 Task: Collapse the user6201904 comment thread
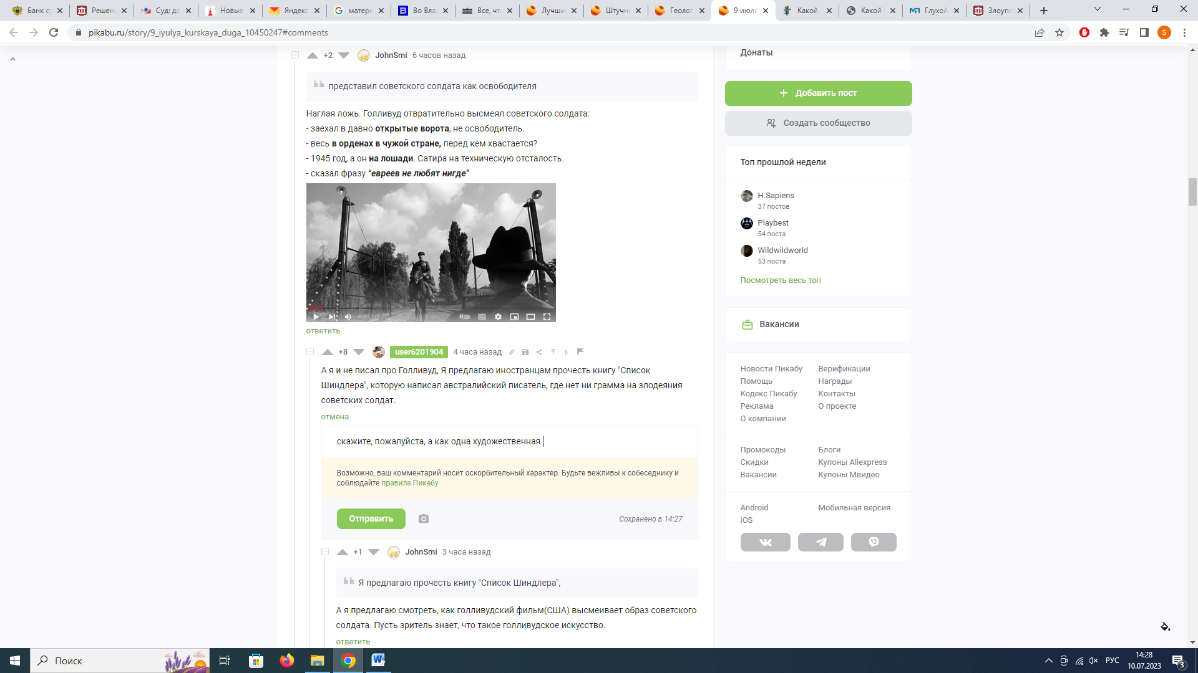(x=310, y=352)
